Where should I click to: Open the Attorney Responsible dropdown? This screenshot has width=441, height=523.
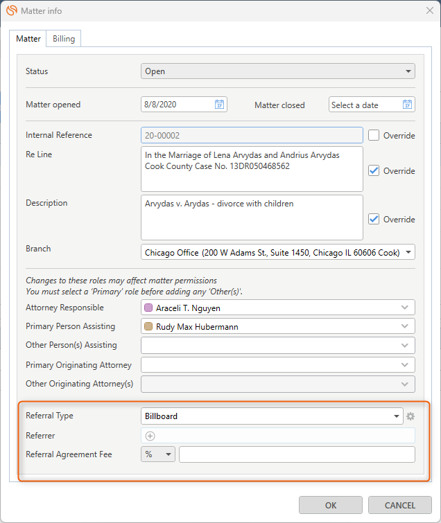(405, 308)
